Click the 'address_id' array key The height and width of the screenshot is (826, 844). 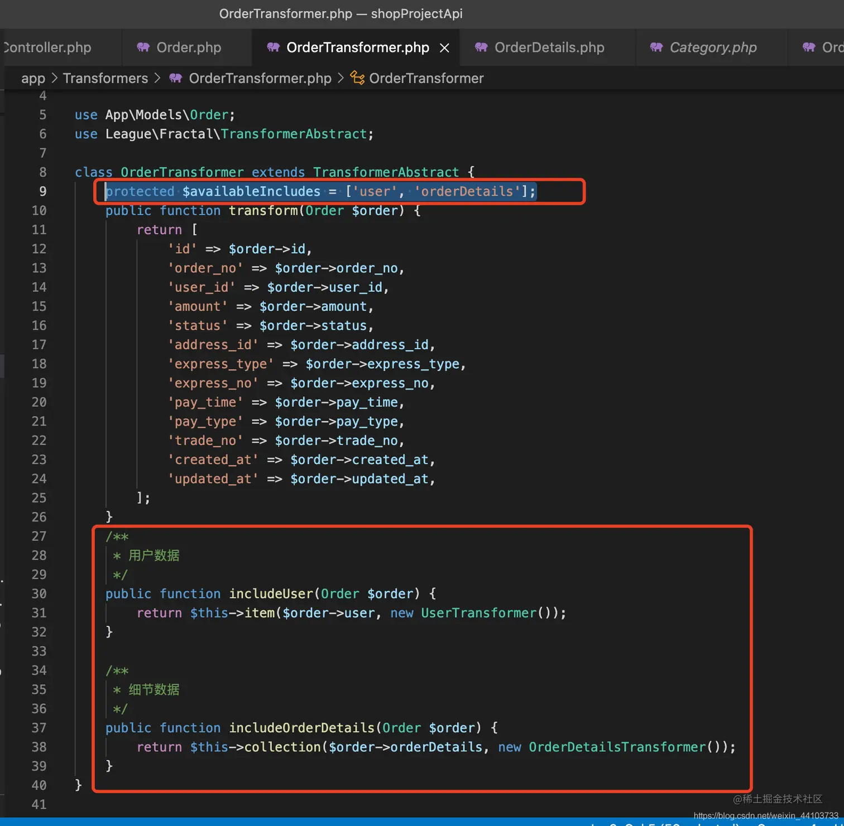tap(213, 345)
